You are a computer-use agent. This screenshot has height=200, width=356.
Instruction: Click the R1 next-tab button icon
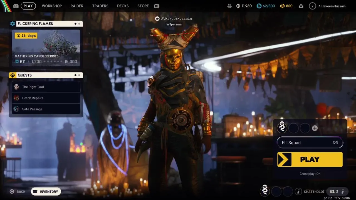pyautogui.click(x=157, y=6)
